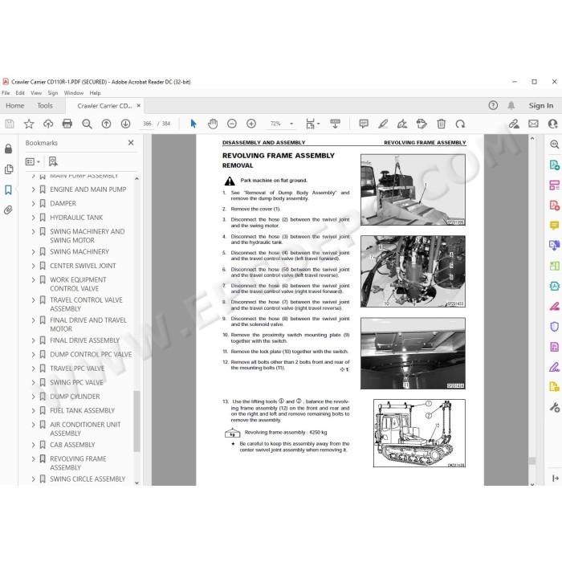Toggle the Bookmarks panel icon
562x562 pixels.
8,189
